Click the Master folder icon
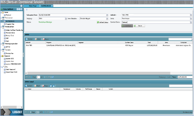This screenshot has height=116, width=194. pyautogui.click(x=3, y=13)
